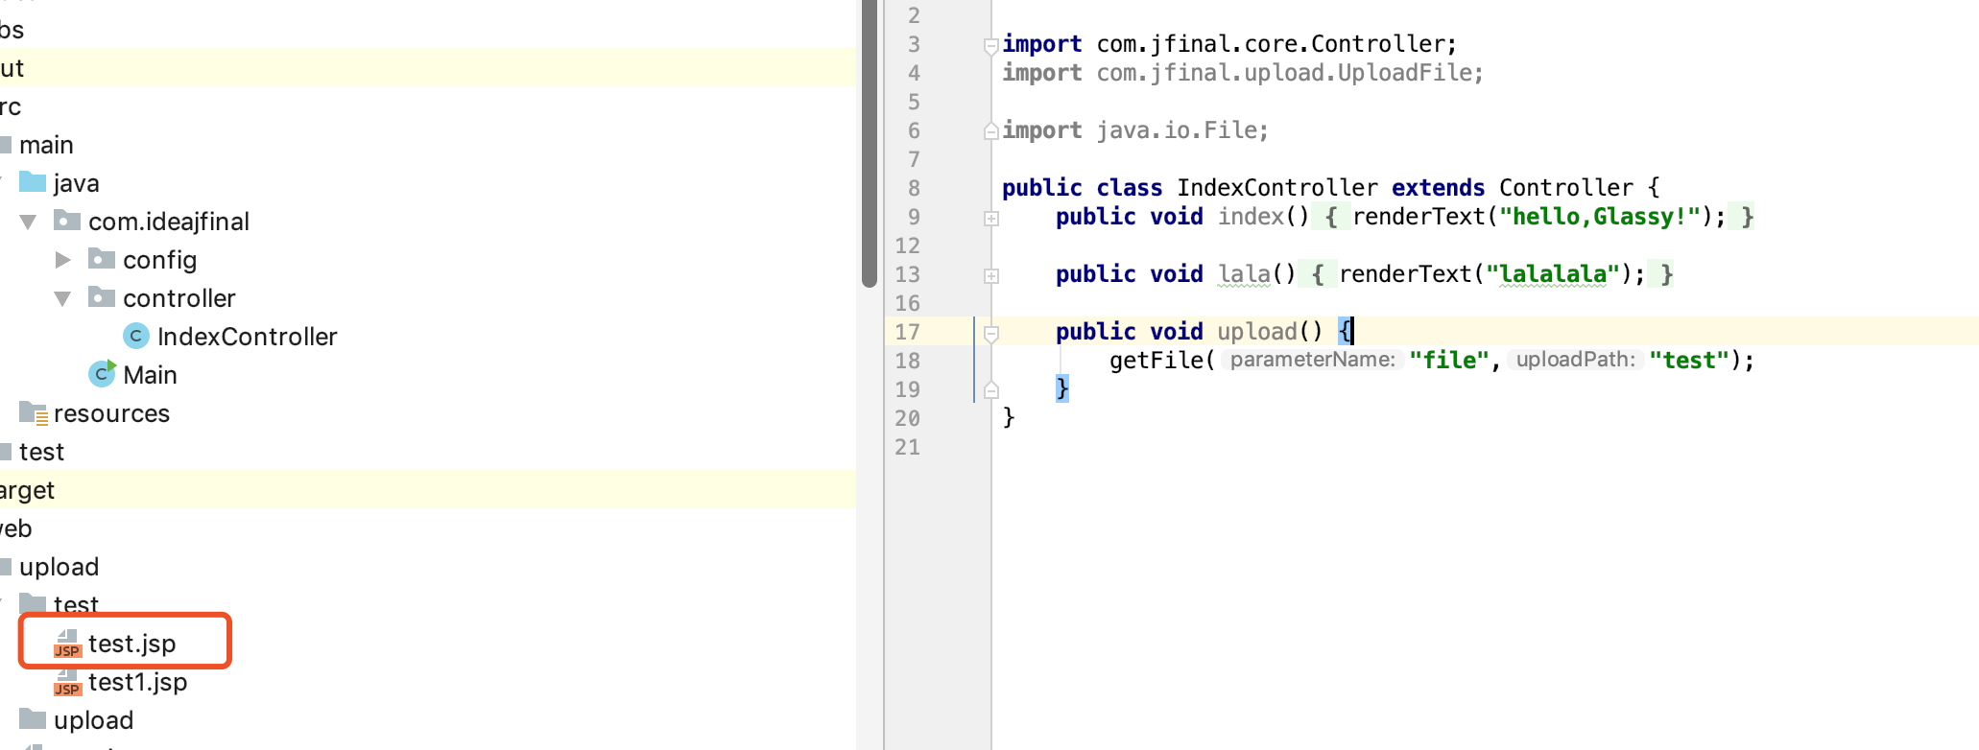Click line number 17 in the gutter
The height and width of the screenshot is (750, 1979).
[x=907, y=332]
